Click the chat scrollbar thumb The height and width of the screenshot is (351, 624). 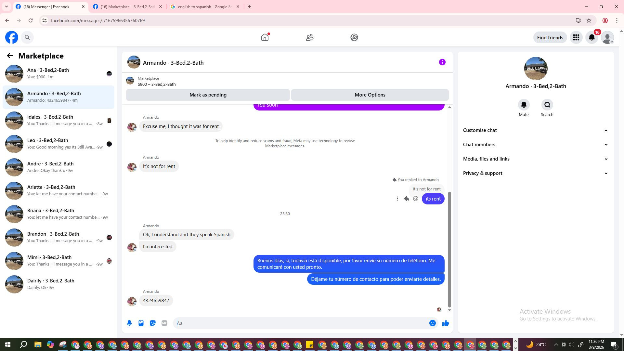(x=449, y=249)
